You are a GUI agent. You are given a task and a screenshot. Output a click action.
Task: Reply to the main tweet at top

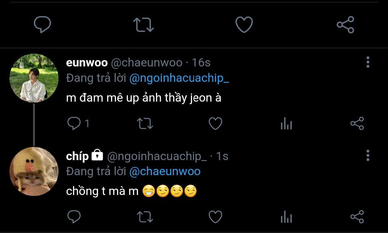(42, 25)
